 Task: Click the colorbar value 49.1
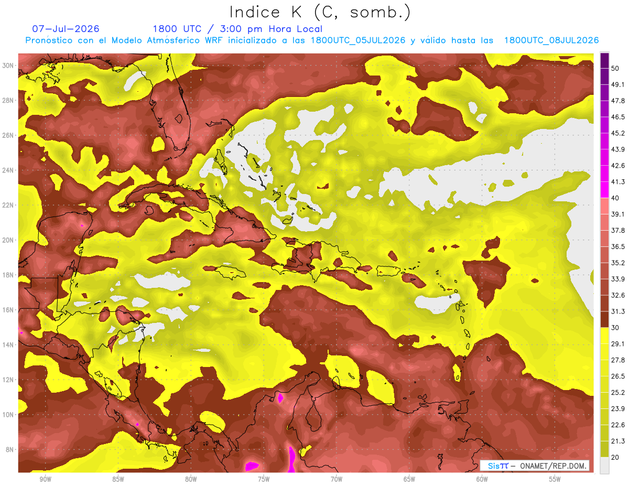[618, 84]
